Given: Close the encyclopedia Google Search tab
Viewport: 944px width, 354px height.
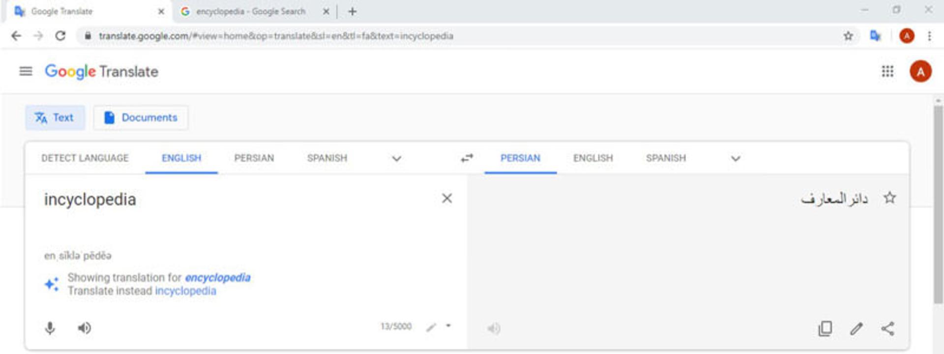Looking at the screenshot, I should pos(325,11).
